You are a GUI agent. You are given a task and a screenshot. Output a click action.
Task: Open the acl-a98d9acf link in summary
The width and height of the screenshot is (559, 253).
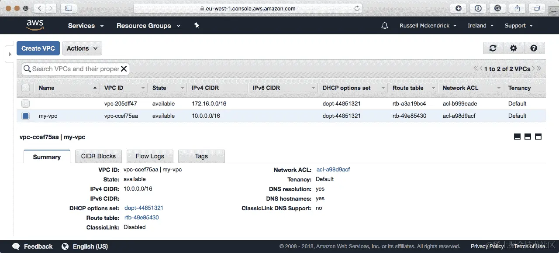point(333,169)
